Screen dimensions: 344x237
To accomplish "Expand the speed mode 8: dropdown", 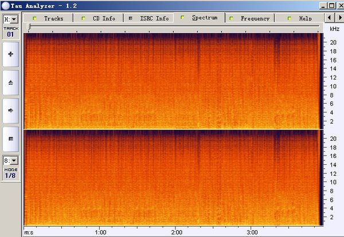I will pos(14,160).
